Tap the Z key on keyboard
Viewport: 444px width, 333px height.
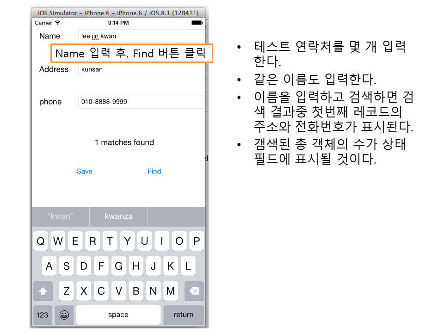point(67,291)
